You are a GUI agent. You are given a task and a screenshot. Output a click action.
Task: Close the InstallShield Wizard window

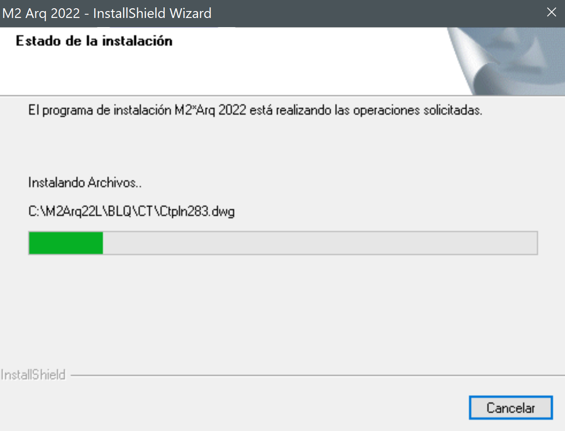coord(551,13)
